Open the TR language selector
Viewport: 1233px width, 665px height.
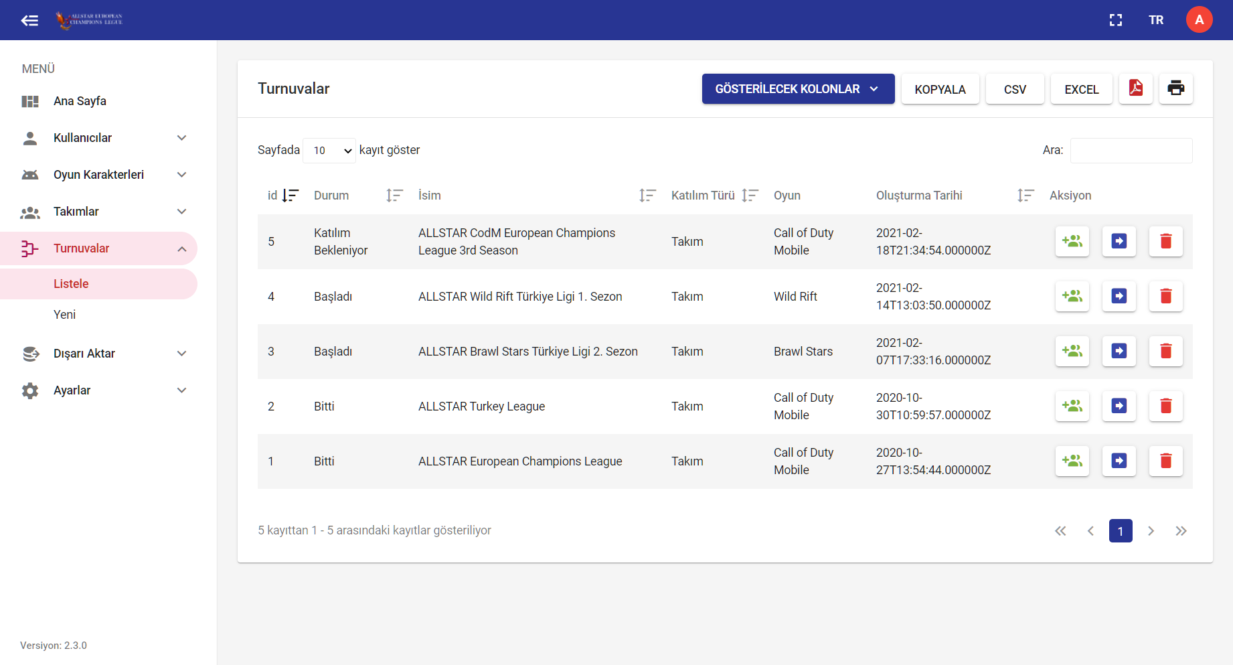pyautogui.click(x=1156, y=20)
